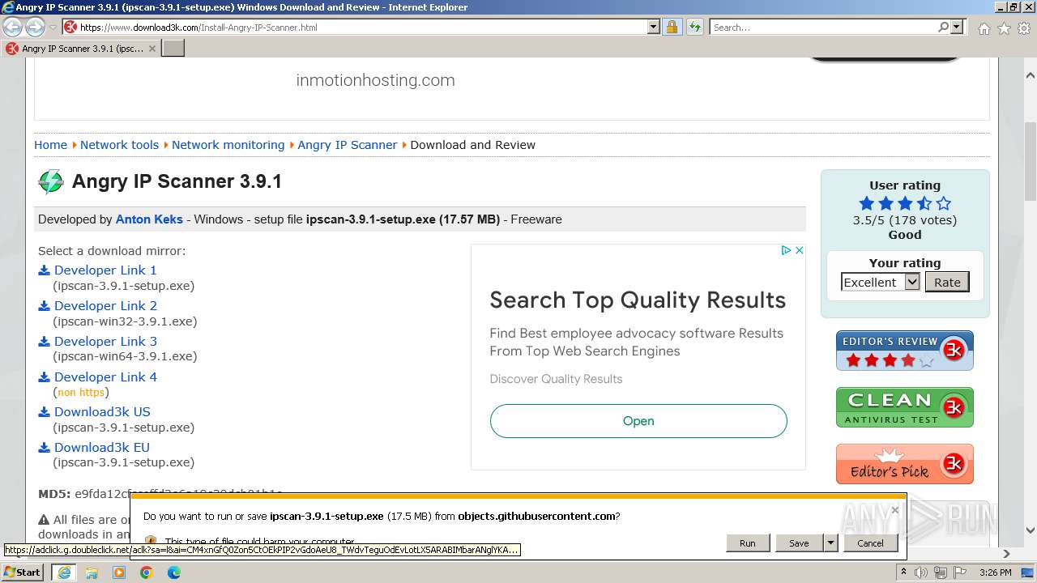The width and height of the screenshot is (1037, 583).
Task: Click download icon beside Developer Link 3
Action: tap(45, 342)
